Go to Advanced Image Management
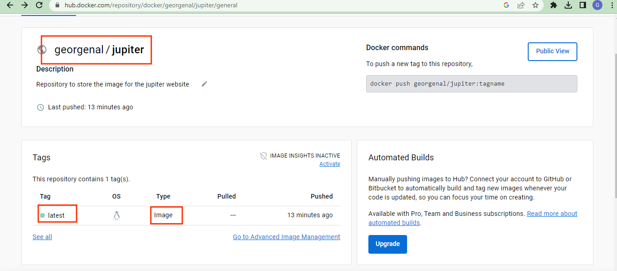The width and height of the screenshot is (617, 271). 286,237
